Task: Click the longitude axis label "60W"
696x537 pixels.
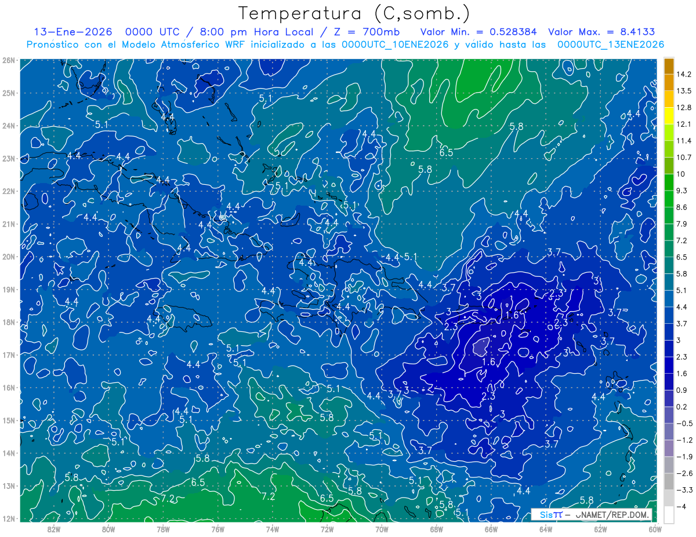Action: pos(655,529)
